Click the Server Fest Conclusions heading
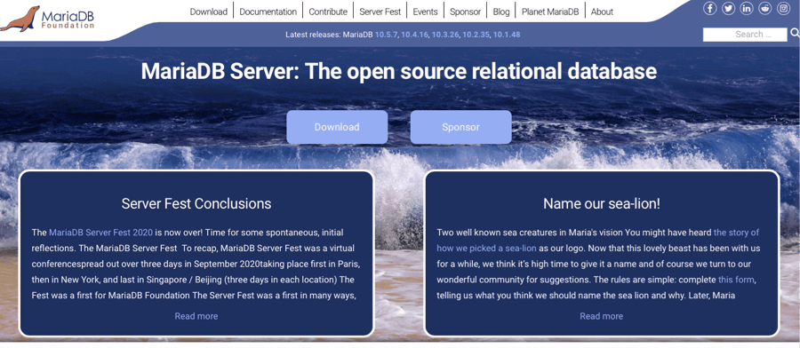Image resolution: width=800 pixels, height=348 pixels. tap(196, 204)
